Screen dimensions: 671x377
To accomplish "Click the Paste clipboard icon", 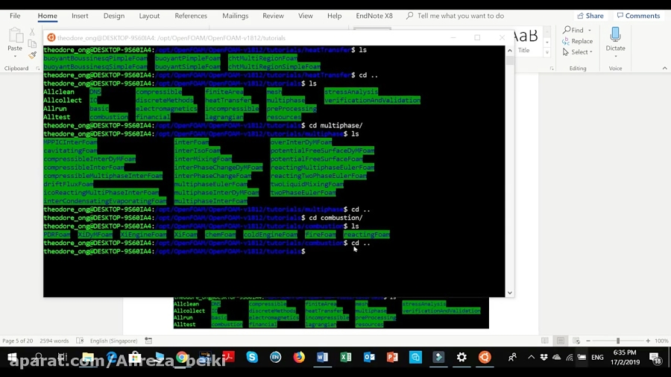I will (x=16, y=36).
